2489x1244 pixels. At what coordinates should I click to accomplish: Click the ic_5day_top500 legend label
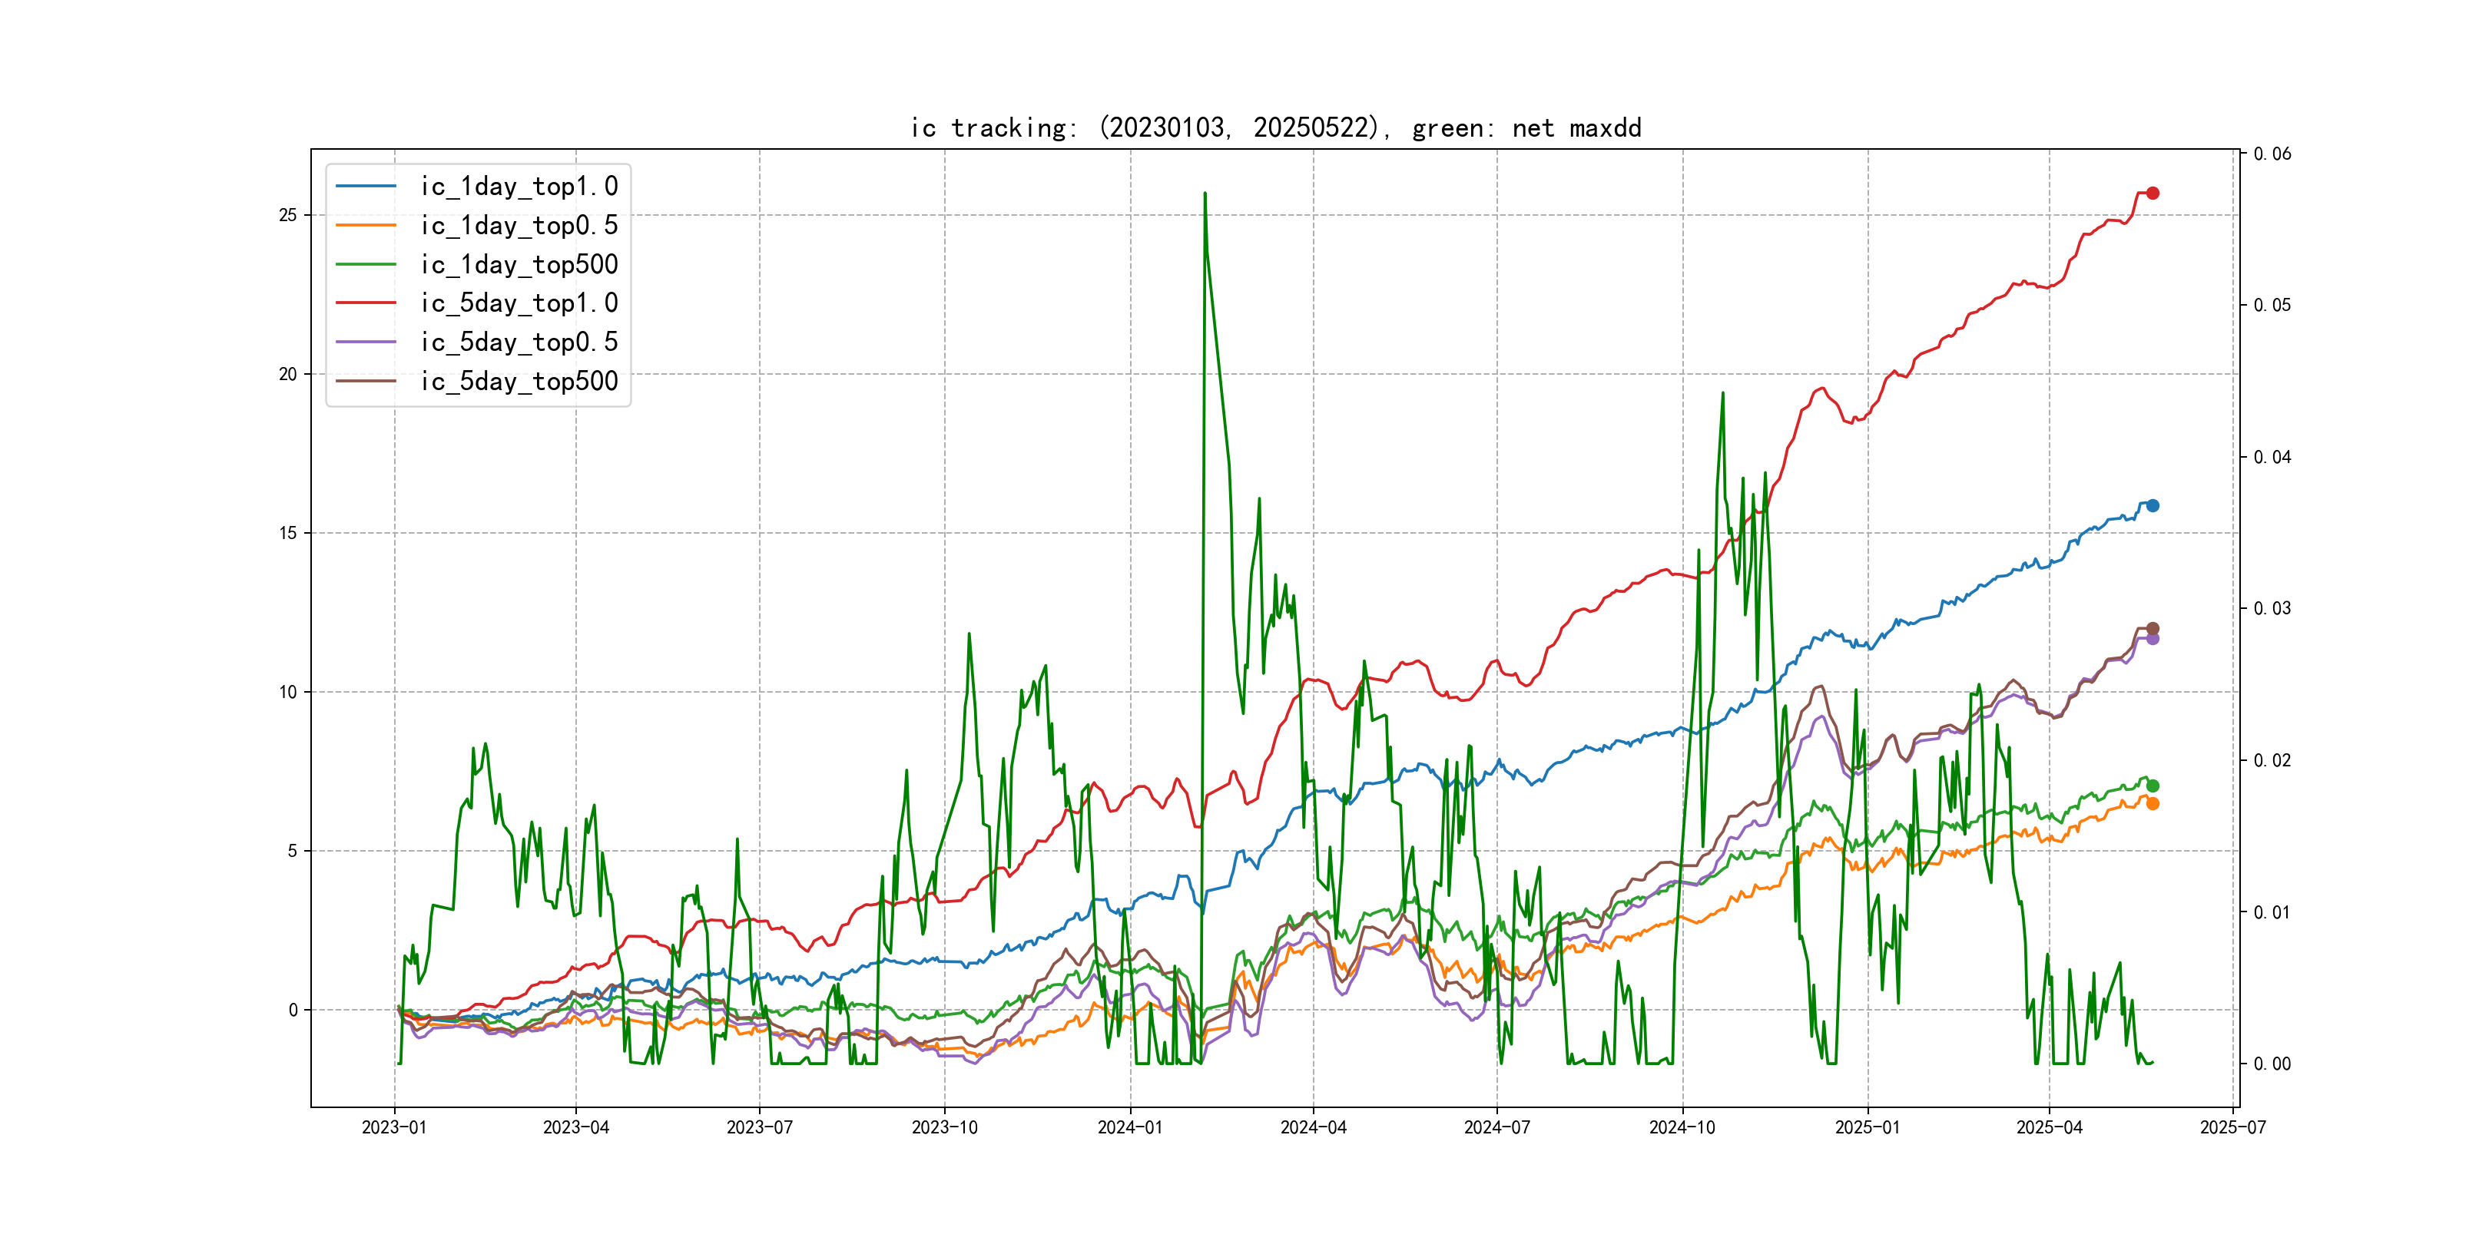pyautogui.click(x=519, y=382)
